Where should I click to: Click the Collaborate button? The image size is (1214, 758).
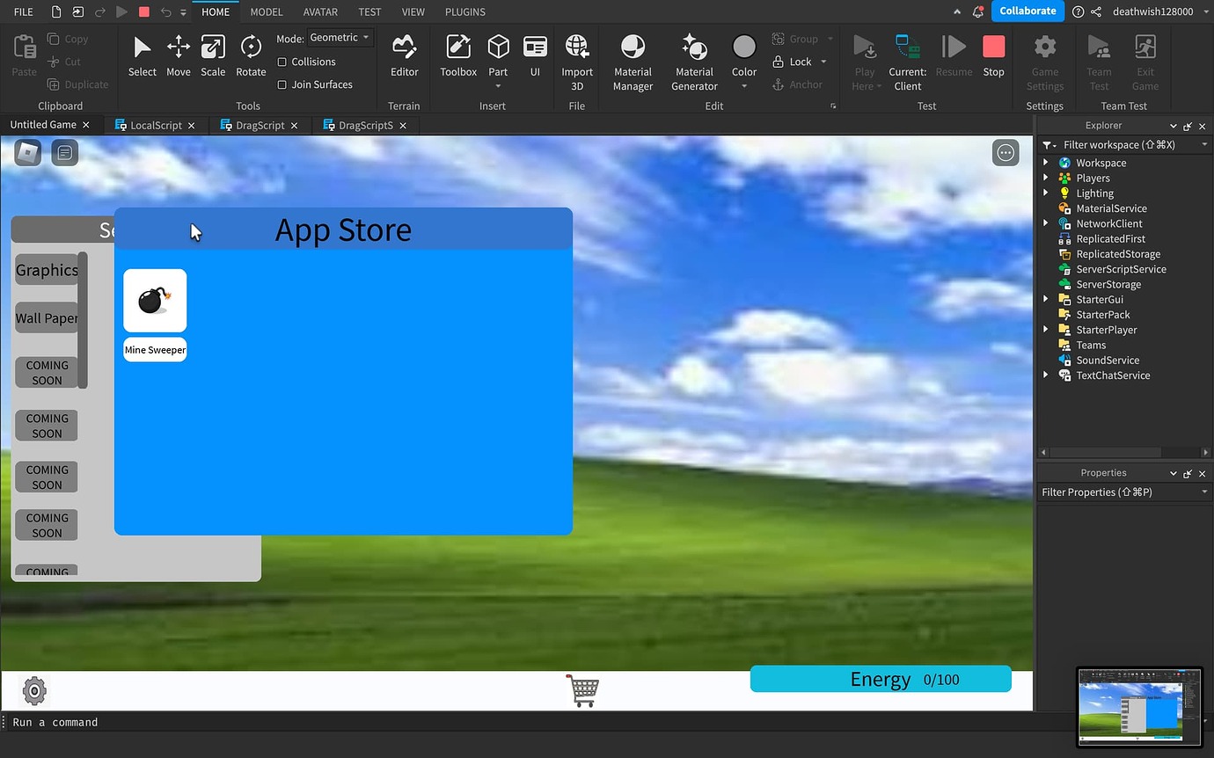1028,11
